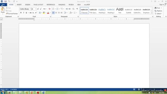The image size is (167, 94).
Task: Open the Paragraph dialog launcher
Action: 78,17
